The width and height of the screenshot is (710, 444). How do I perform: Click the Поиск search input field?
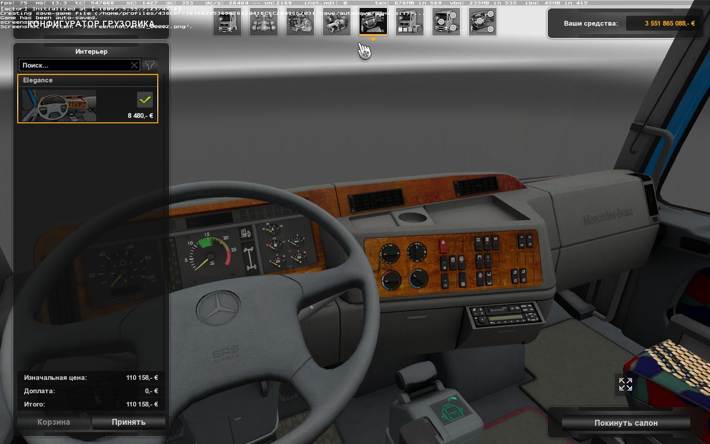(74, 65)
